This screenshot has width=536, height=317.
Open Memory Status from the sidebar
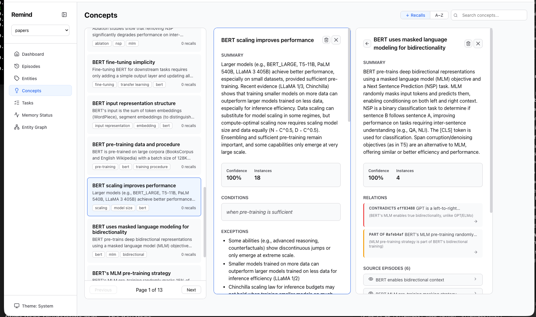(x=37, y=115)
